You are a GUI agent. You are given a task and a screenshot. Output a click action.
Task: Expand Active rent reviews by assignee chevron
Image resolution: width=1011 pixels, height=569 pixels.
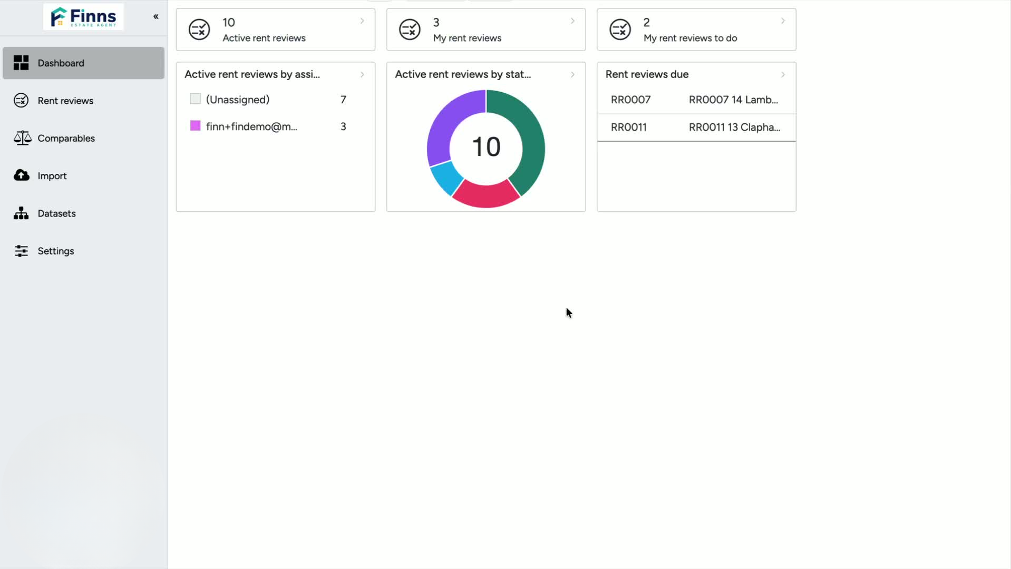[x=362, y=74]
